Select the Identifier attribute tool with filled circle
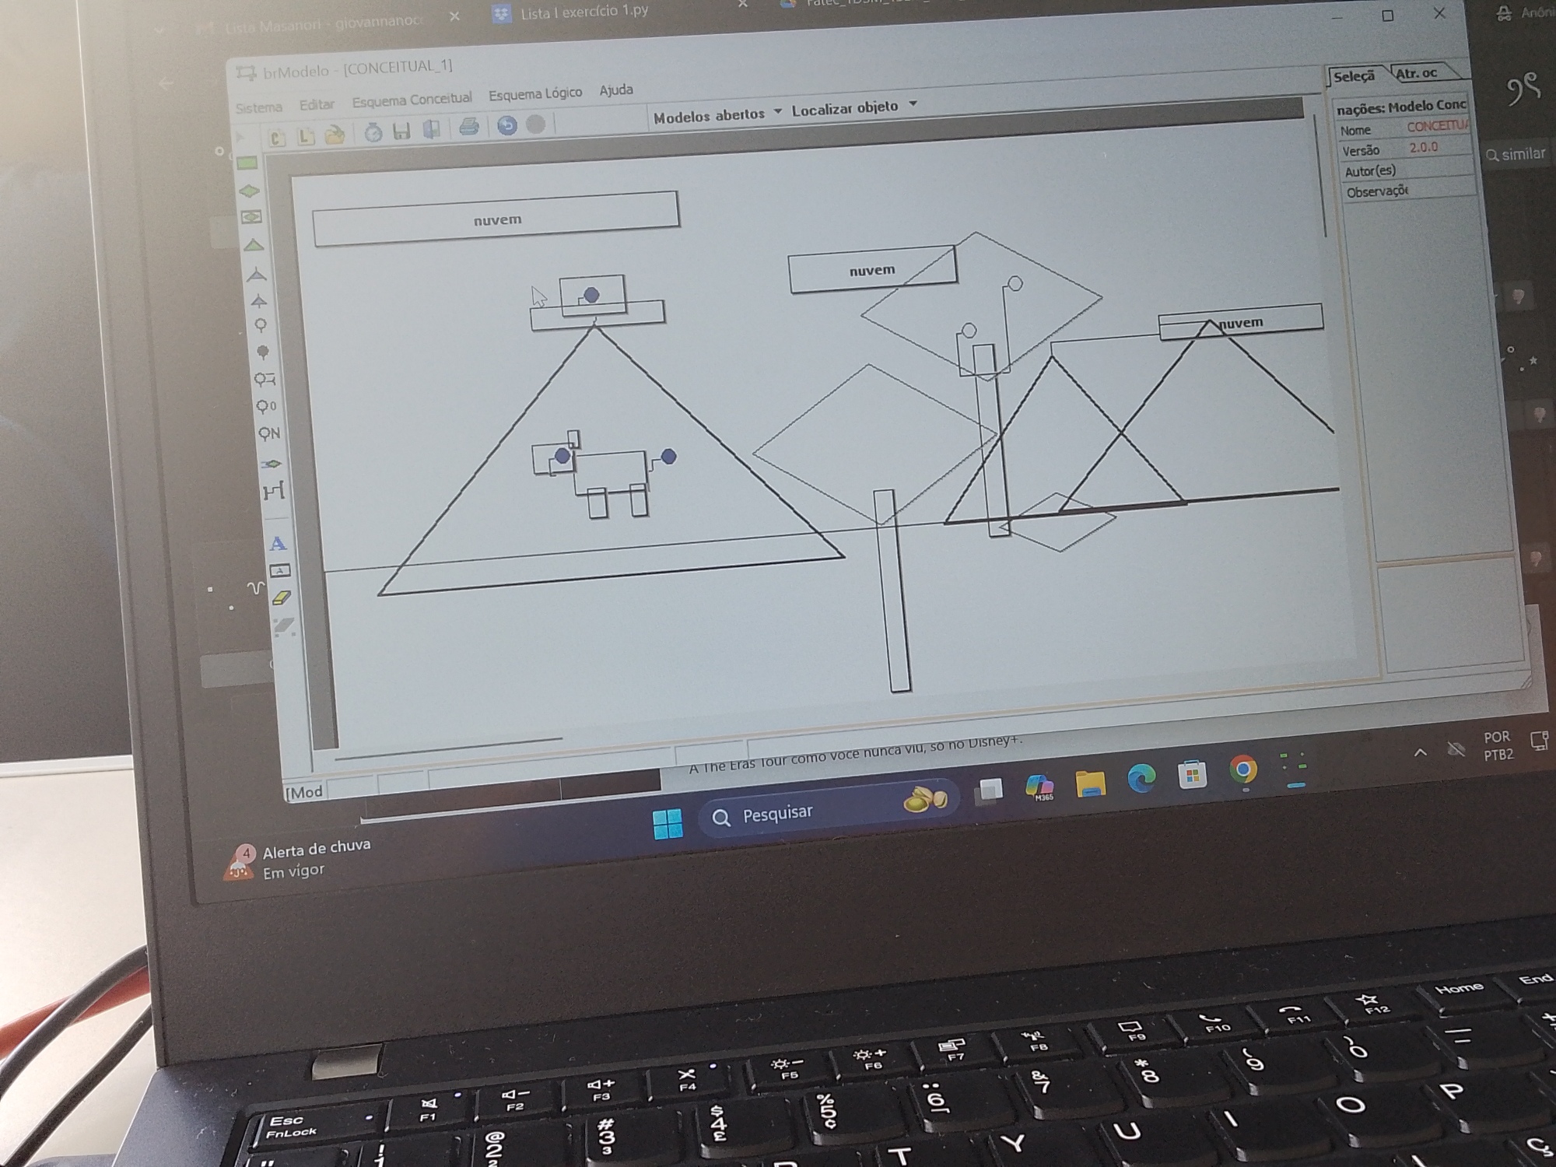 click(x=263, y=352)
